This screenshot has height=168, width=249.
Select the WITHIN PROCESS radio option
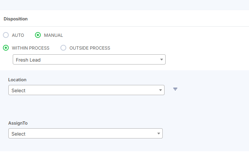click(6, 48)
